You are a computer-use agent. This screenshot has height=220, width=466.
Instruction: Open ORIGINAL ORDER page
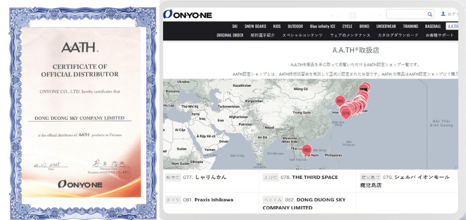coord(230,35)
